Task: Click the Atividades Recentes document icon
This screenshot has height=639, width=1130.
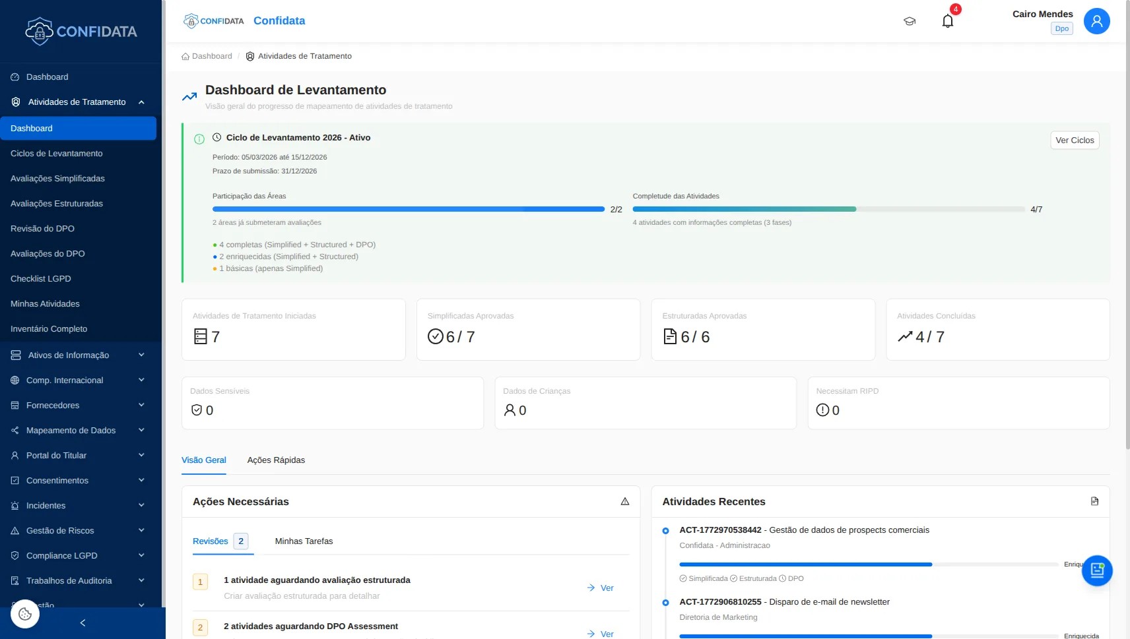Action: click(x=1094, y=501)
